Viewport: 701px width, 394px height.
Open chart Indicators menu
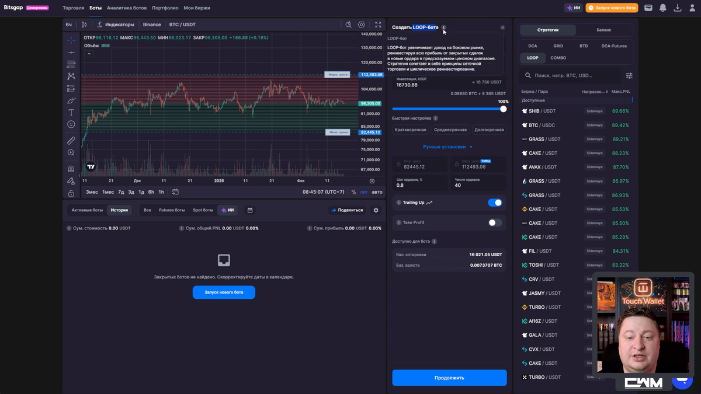(116, 25)
